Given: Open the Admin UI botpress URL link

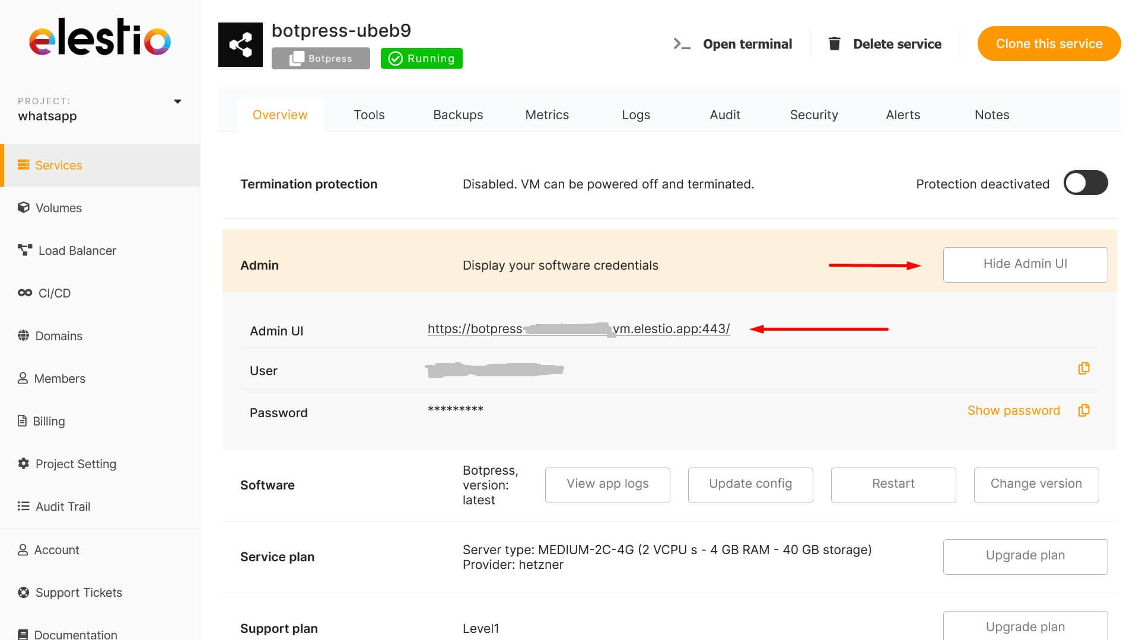Looking at the screenshot, I should tap(578, 329).
